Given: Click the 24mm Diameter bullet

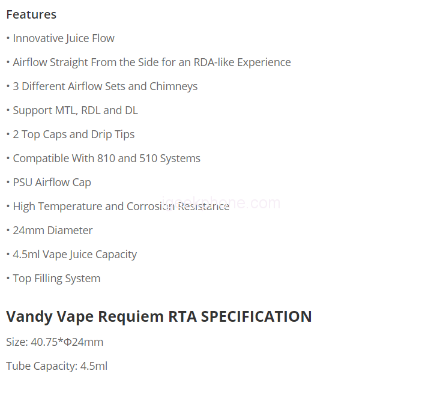Looking at the screenshot, I should pos(53,231).
